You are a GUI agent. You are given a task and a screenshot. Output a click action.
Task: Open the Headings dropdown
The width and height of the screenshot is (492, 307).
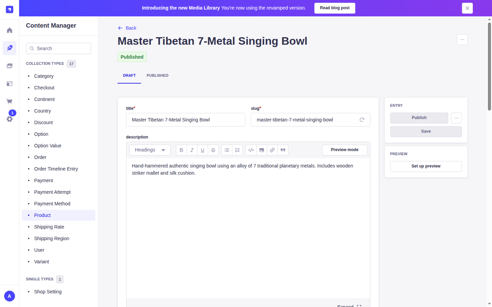[x=150, y=150]
